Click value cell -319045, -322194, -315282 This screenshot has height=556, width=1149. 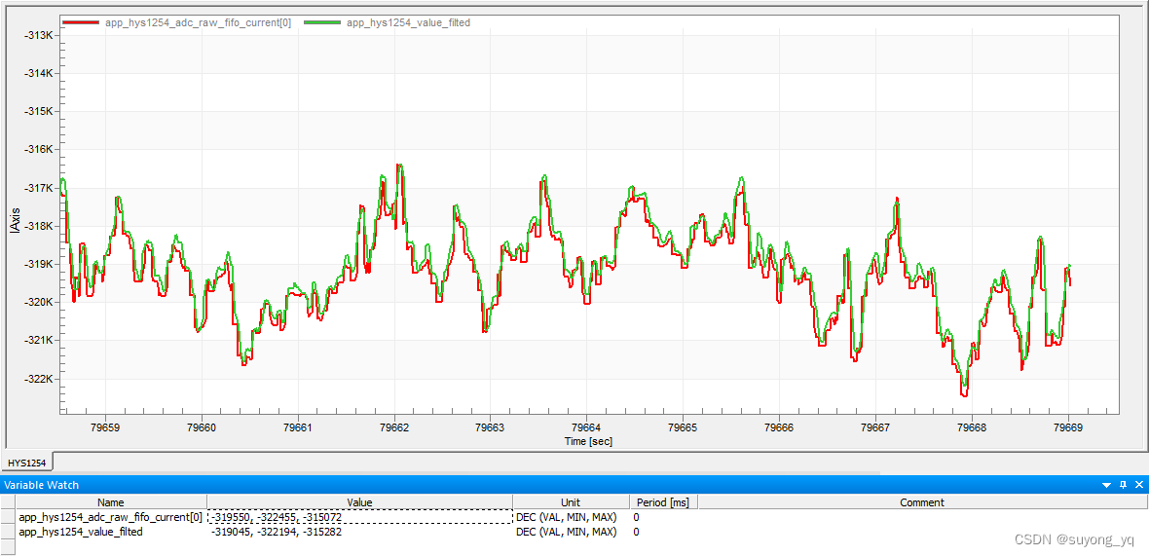point(359,532)
